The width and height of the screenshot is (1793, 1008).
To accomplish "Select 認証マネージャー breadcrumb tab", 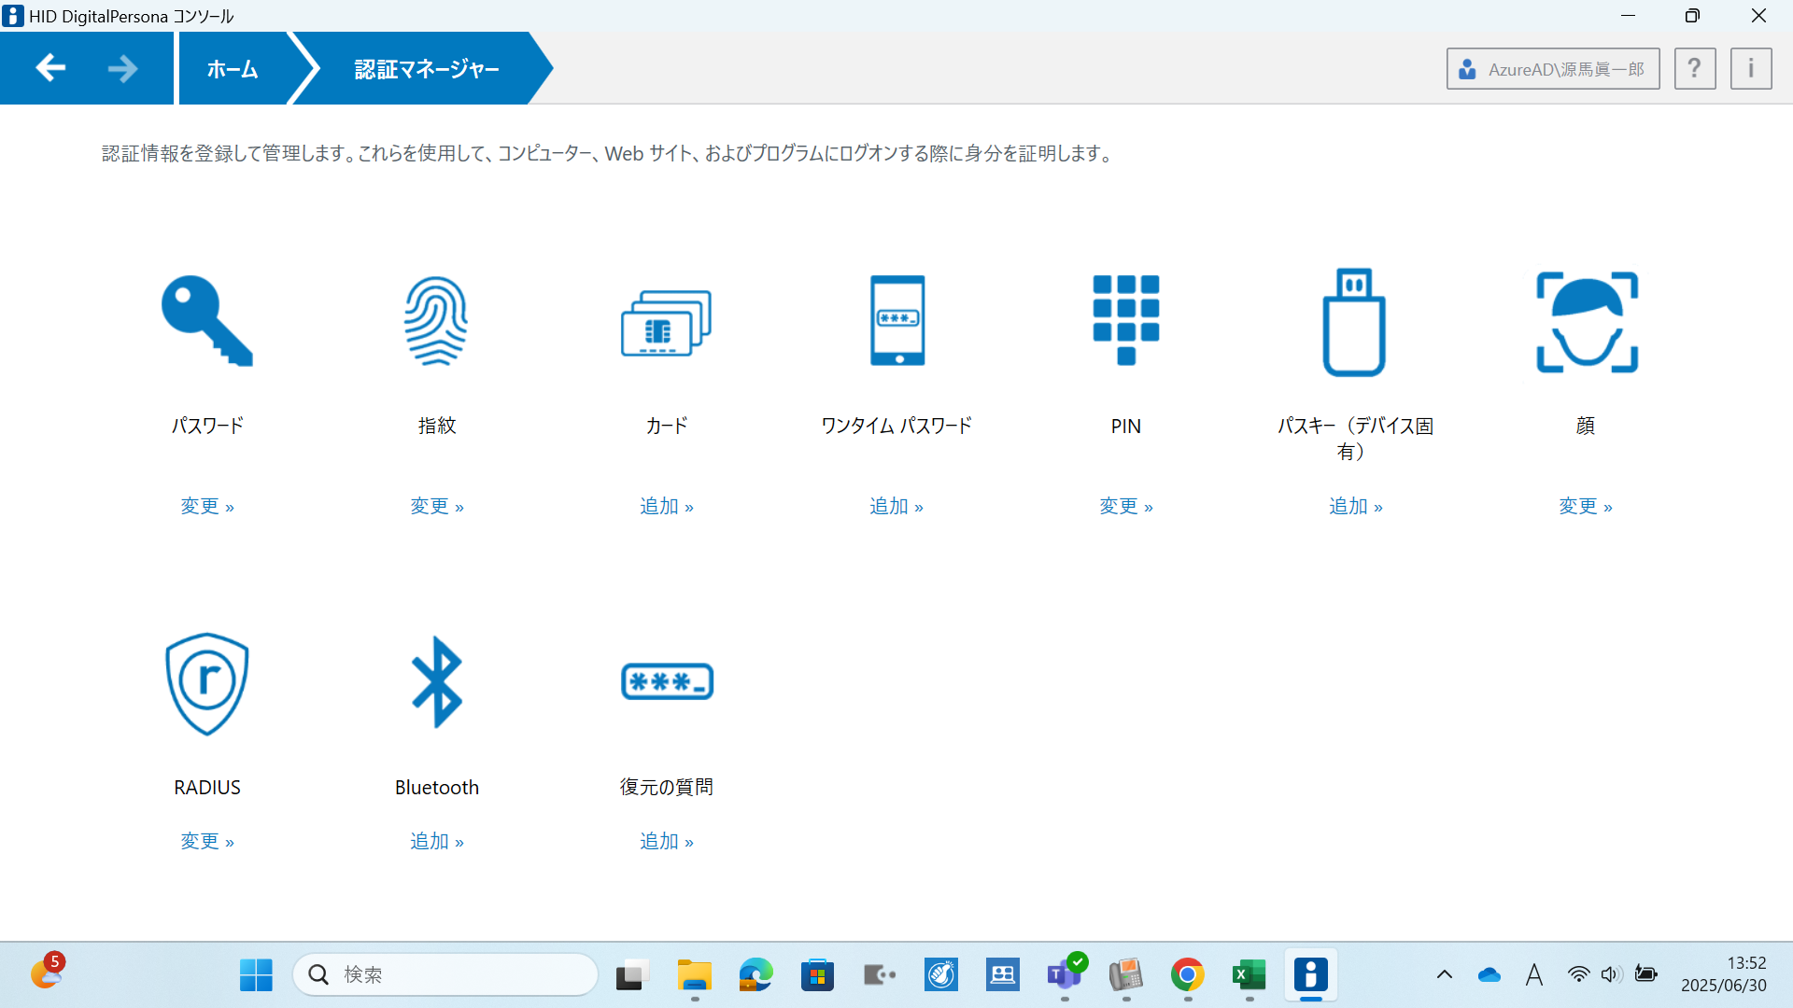I will [x=426, y=69].
